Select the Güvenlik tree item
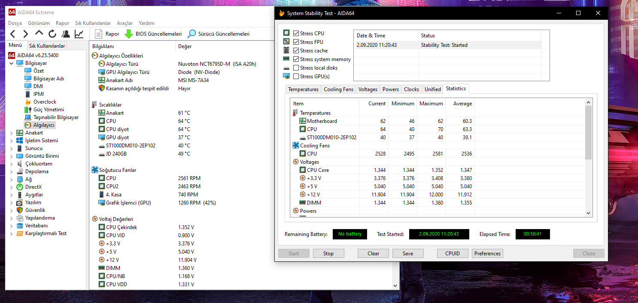Viewport: 638px width, 303px height. tap(30, 210)
